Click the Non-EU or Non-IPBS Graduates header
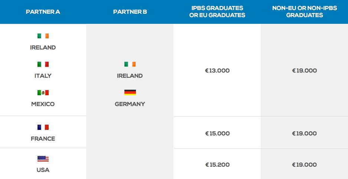348x179 pixels. [x=305, y=12]
